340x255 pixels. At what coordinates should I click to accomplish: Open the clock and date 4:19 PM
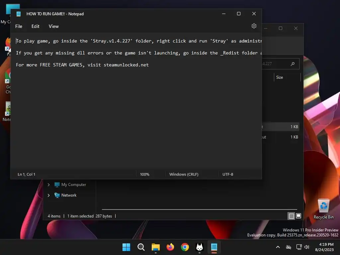[324, 247]
